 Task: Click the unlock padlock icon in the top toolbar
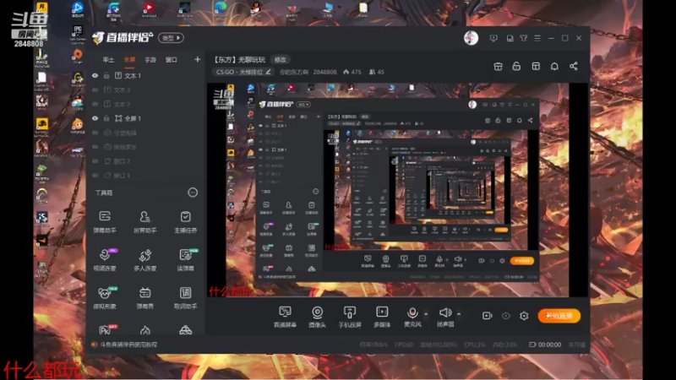click(x=516, y=67)
